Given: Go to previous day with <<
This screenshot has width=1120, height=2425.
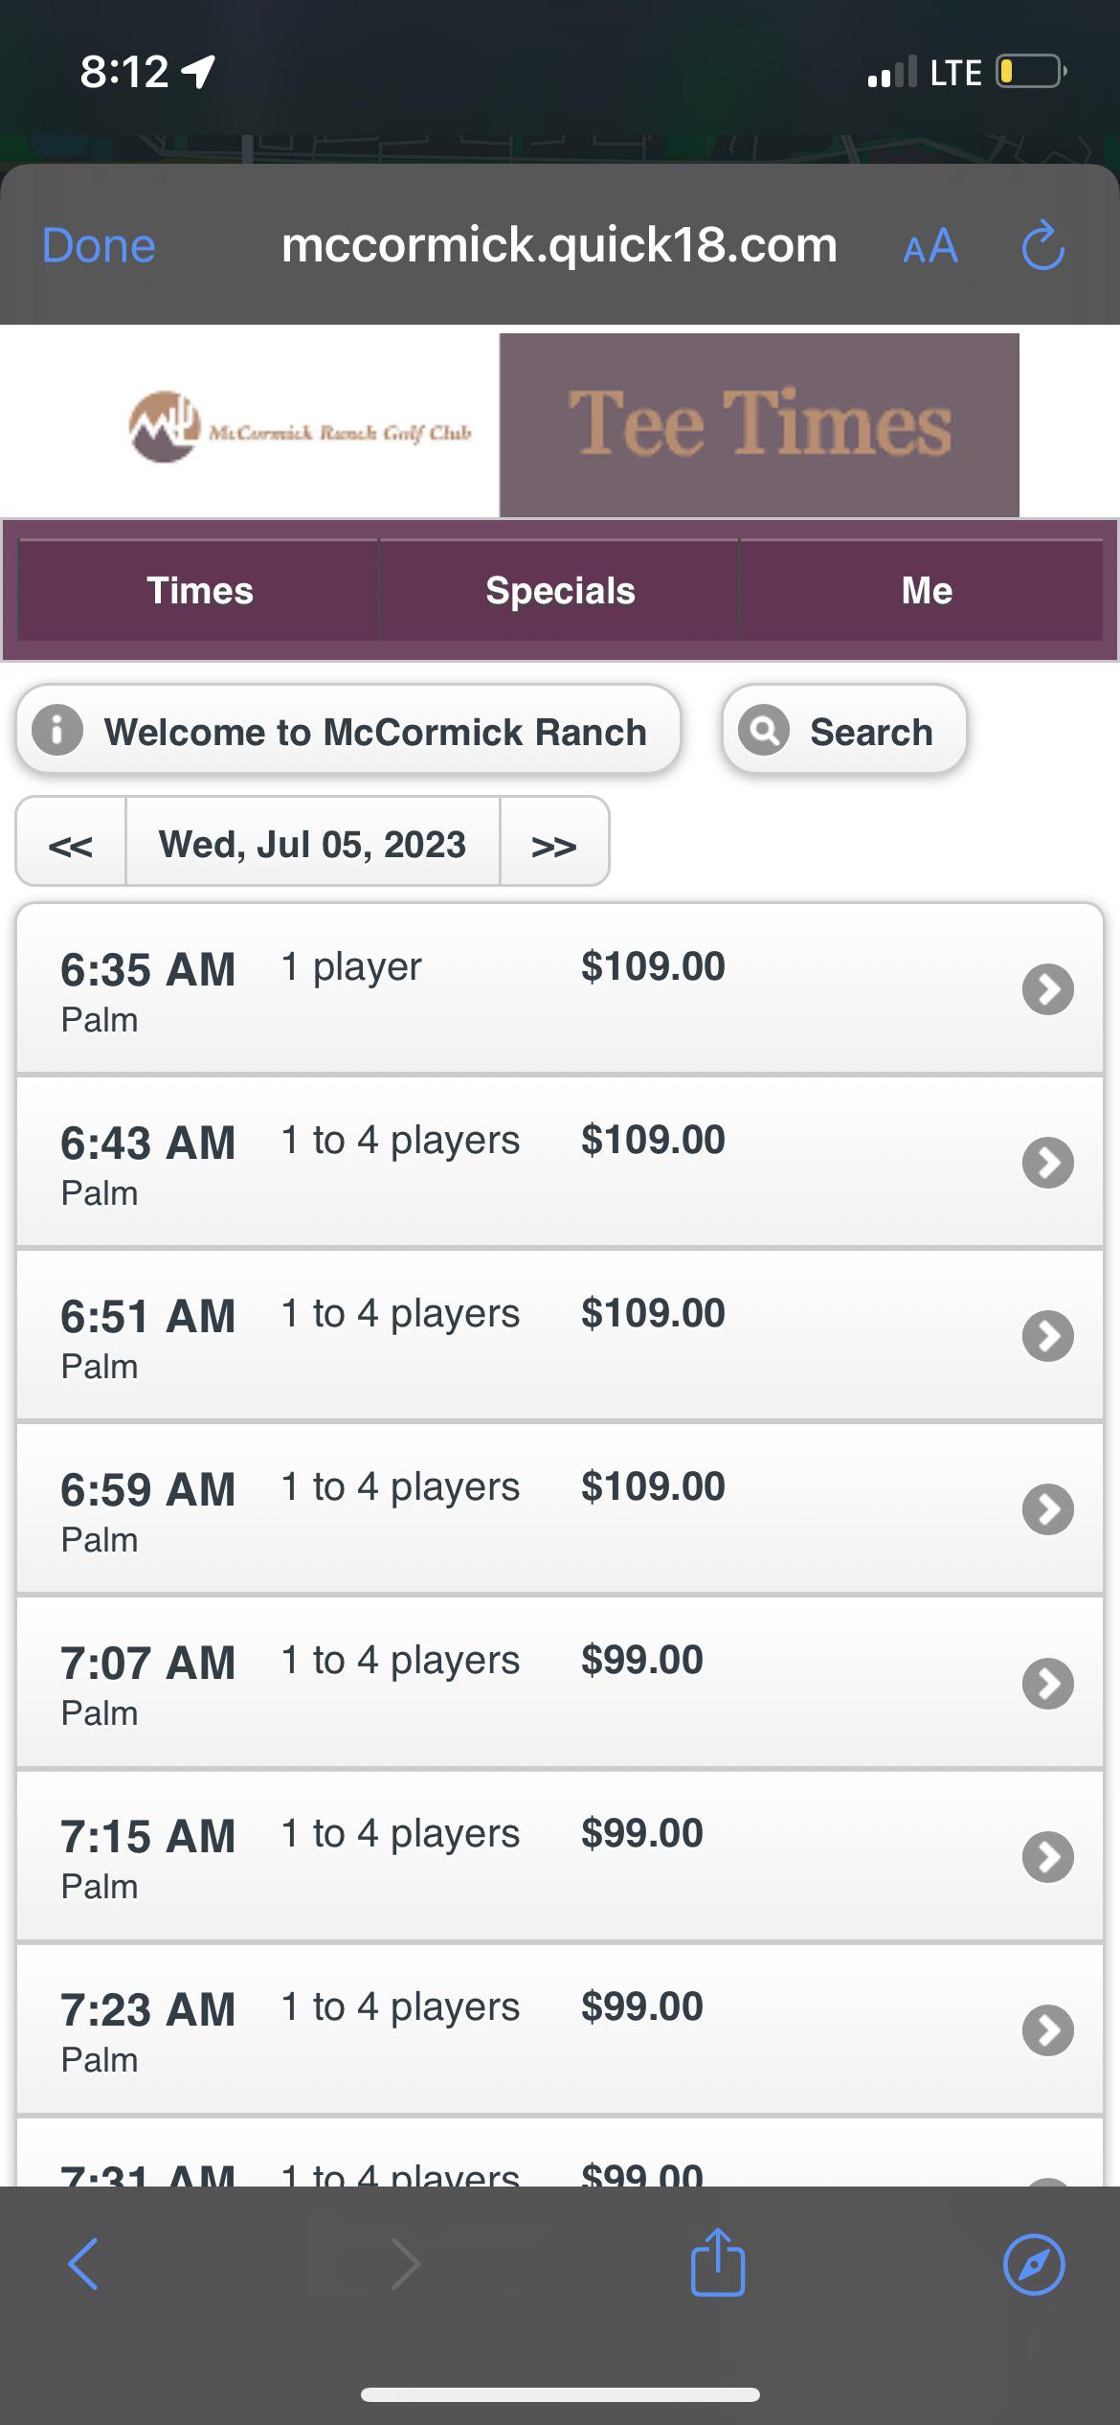Looking at the screenshot, I should pos(71,843).
